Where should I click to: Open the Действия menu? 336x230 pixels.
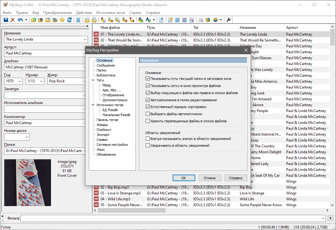[x=84, y=13]
